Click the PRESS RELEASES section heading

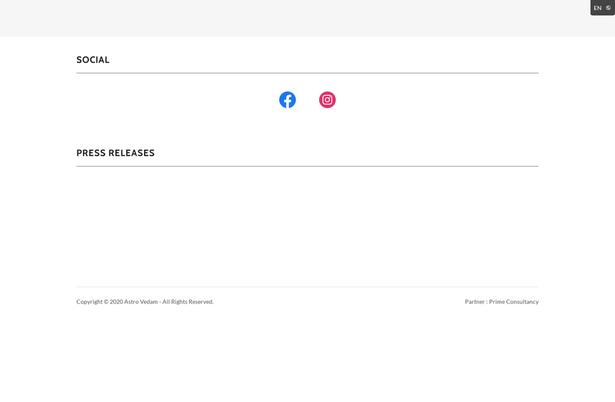point(116,153)
